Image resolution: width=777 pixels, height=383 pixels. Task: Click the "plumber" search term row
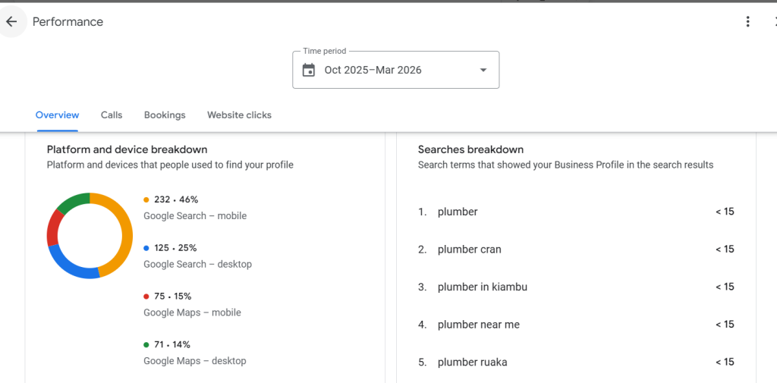pos(458,212)
